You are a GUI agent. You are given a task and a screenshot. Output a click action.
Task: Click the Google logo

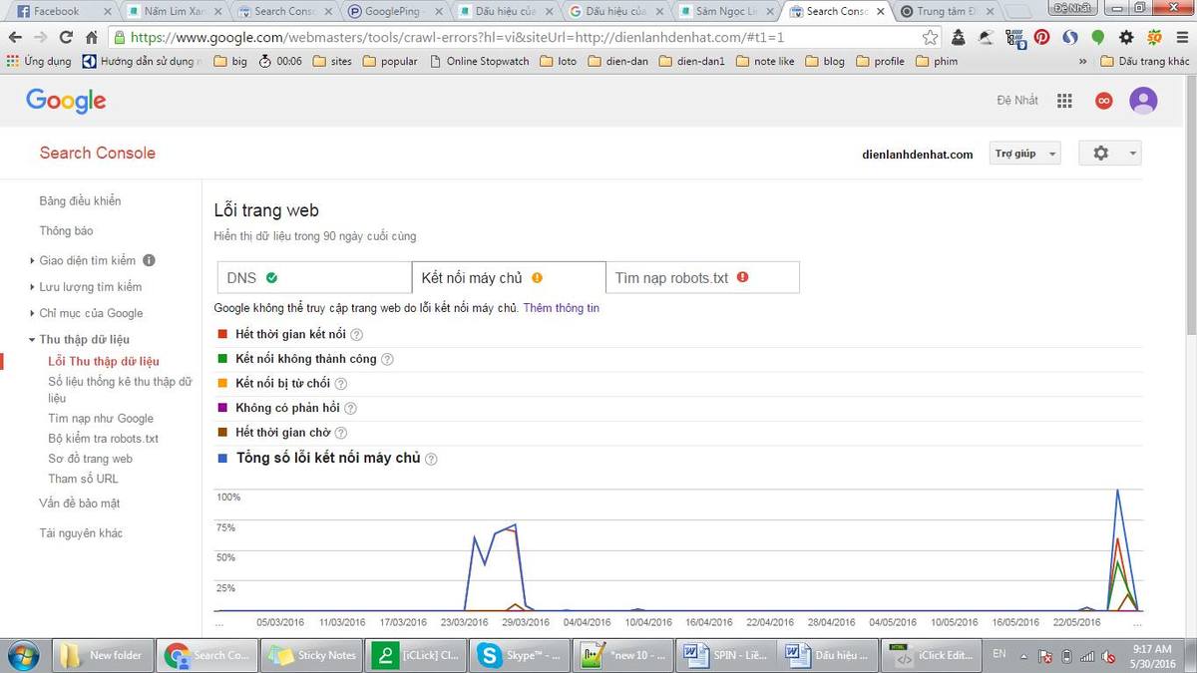[66, 101]
